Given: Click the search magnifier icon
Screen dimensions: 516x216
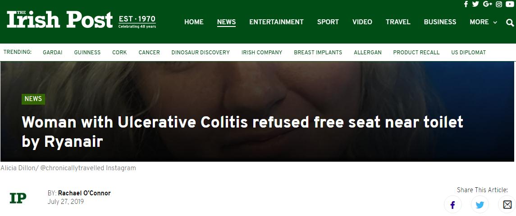Looking at the screenshot, I should 510,22.
